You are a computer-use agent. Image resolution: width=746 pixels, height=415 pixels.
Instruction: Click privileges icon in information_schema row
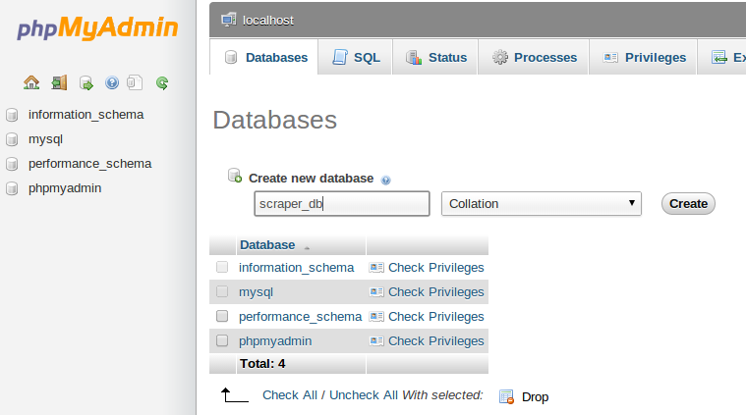[x=376, y=268]
